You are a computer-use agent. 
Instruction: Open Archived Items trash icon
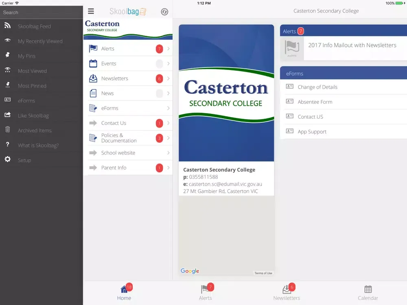pyautogui.click(x=7, y=130)
